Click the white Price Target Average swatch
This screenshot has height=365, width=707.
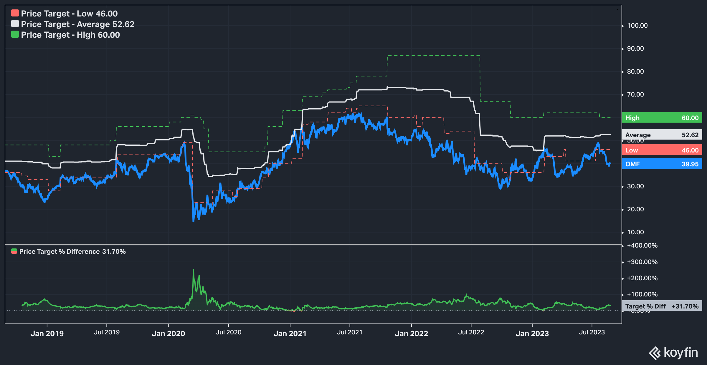click(x=15, y=24)
